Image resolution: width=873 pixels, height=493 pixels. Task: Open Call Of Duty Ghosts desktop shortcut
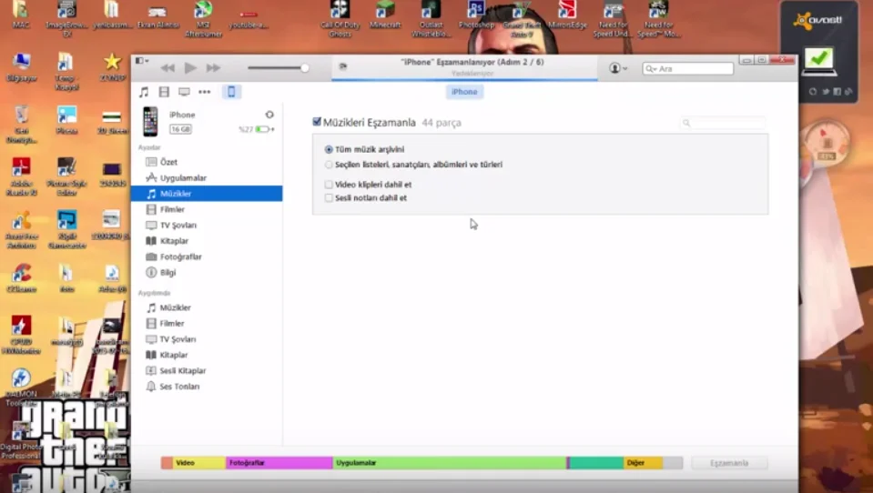coord(340,19)
